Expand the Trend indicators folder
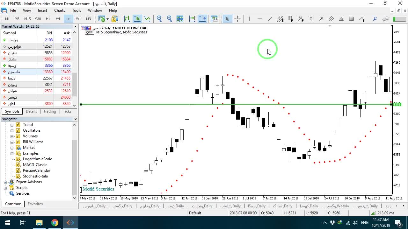 12,125
